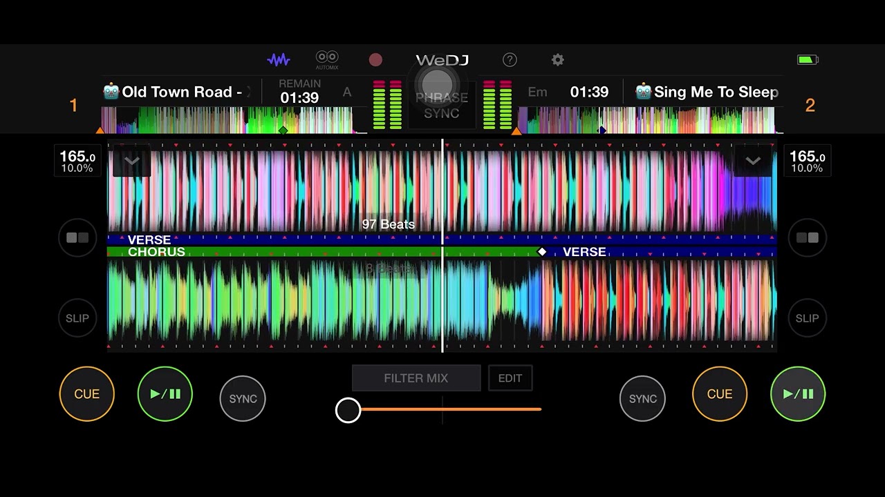Expand deck 2 chevron menu
This screenshot has width=885, height=497.
tap(753, 162)
